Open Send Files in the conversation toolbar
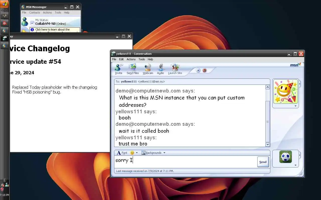321x200 pixels. click(133, 69)
